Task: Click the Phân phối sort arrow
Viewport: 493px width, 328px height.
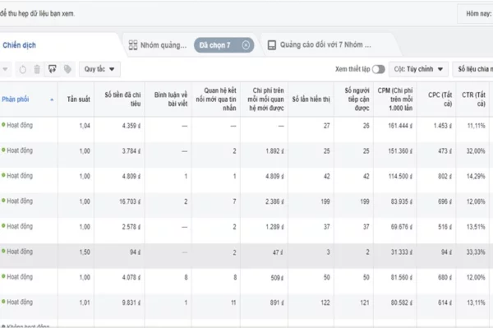Action: click(52, 99)
